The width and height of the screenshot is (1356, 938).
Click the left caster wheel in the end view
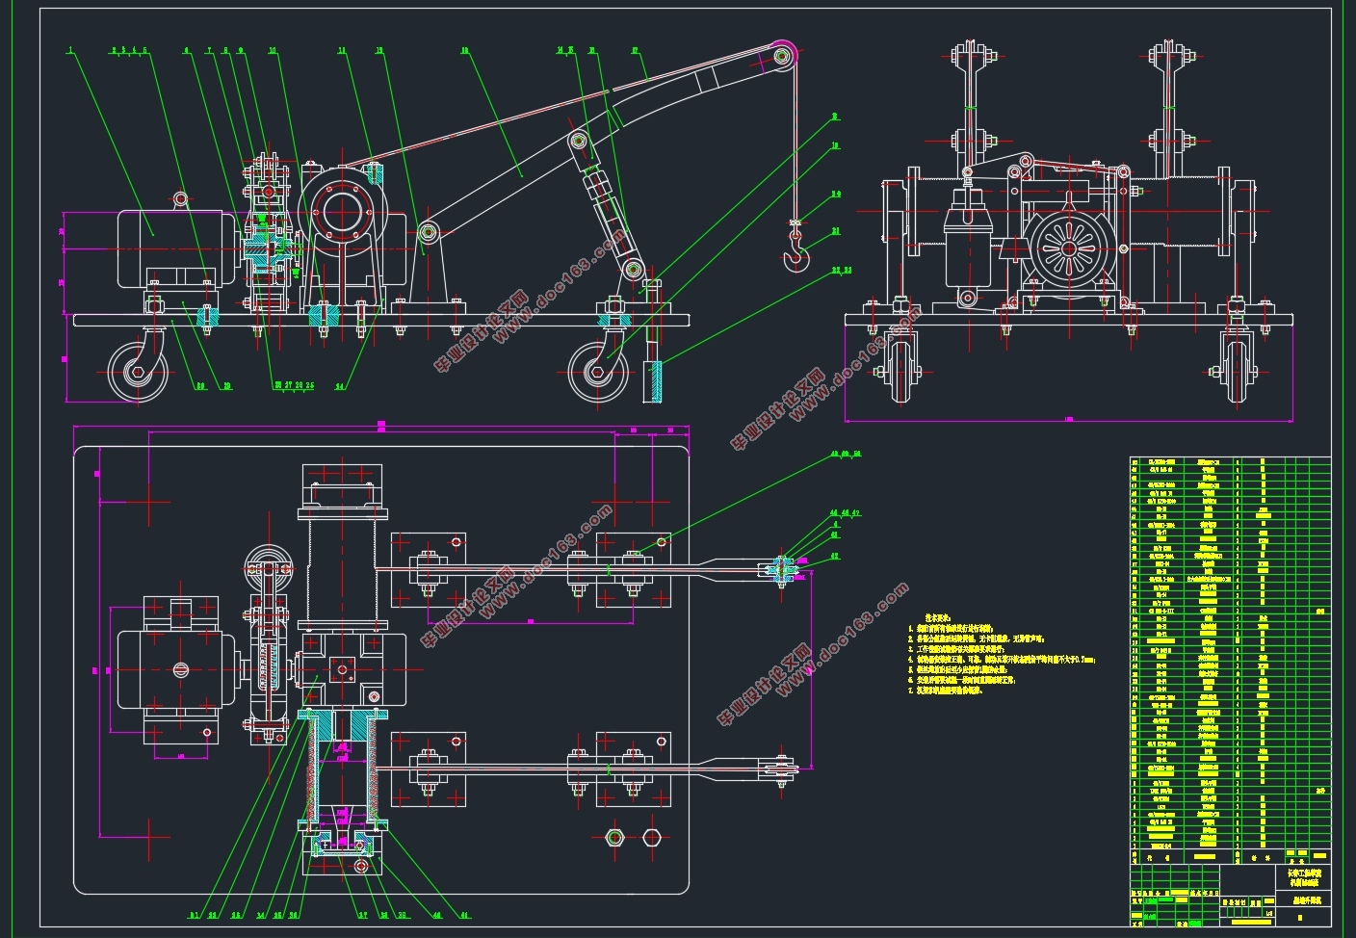(x=902, y=371)
